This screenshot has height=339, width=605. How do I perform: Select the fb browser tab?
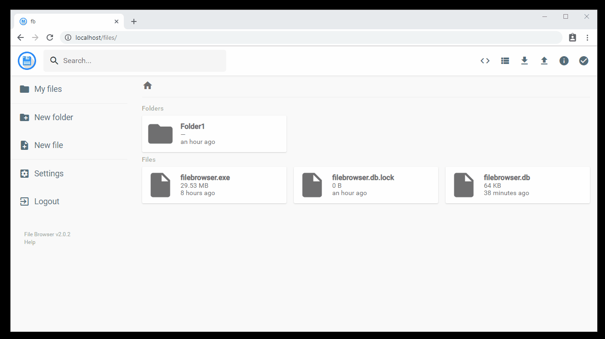(69, 21)
